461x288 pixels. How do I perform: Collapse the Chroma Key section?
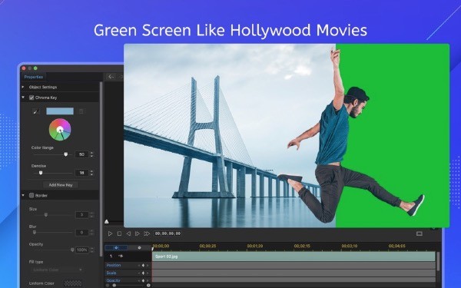pyautogui.click(x=23, y=98)
